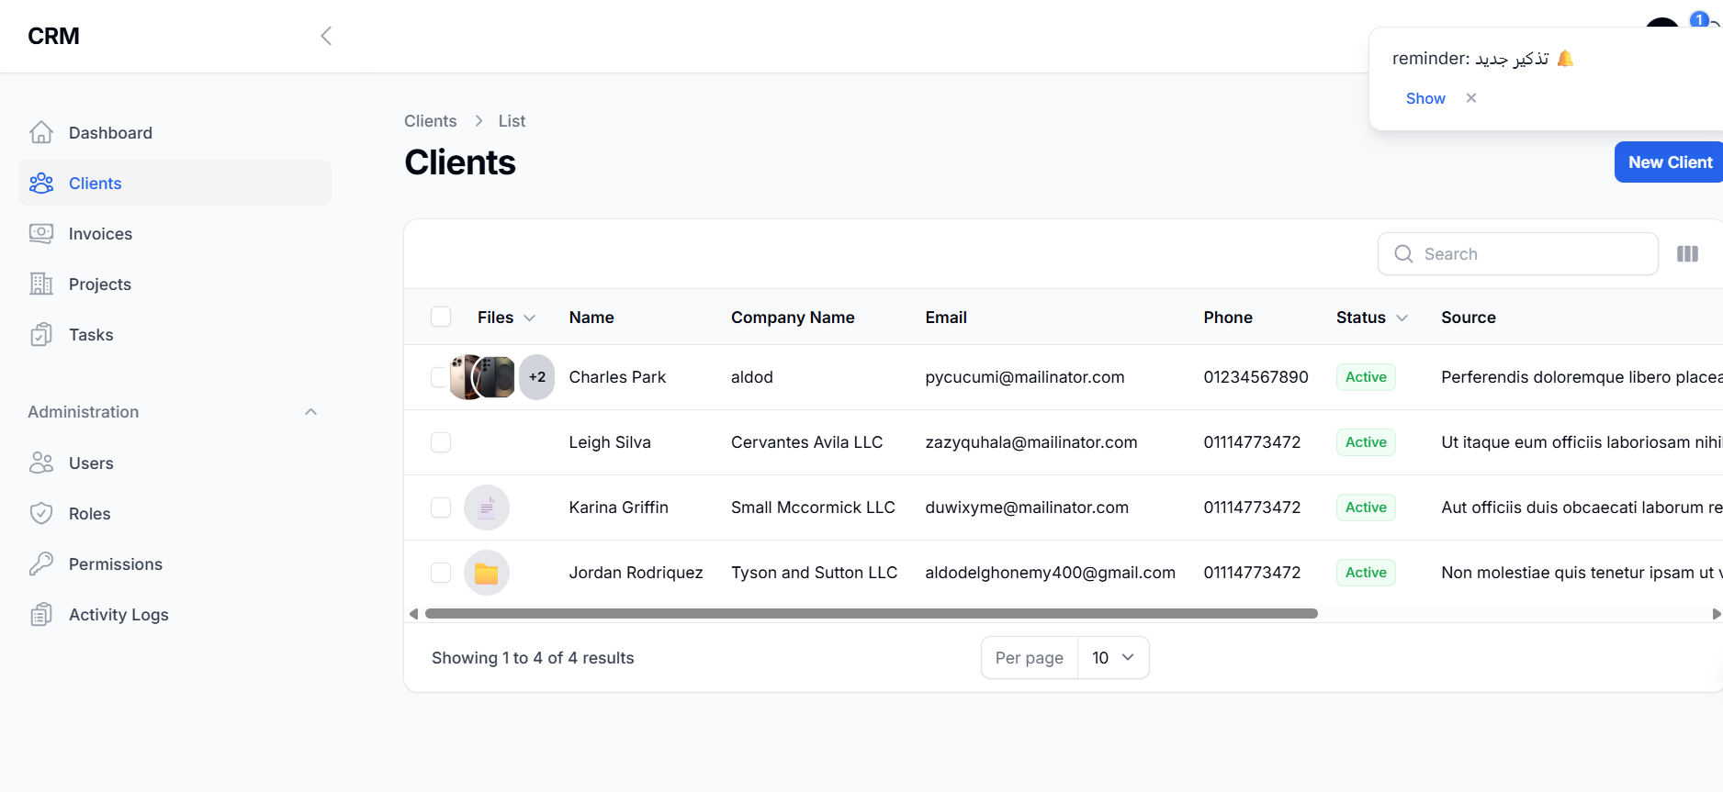Click Show in the reminder popup
1723x792 pixels.
click(x=1425, y=98)
